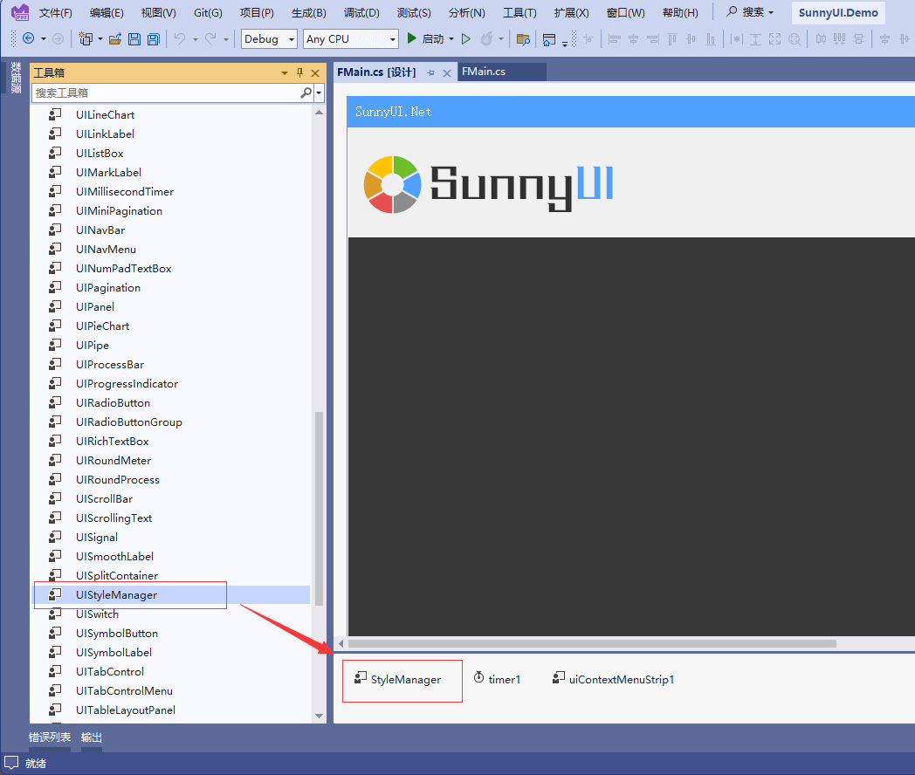The height and width of the screenshot is (775, 915).
Task: Click the toolbox scrollbar up arrow
Action: click(320, 112)
